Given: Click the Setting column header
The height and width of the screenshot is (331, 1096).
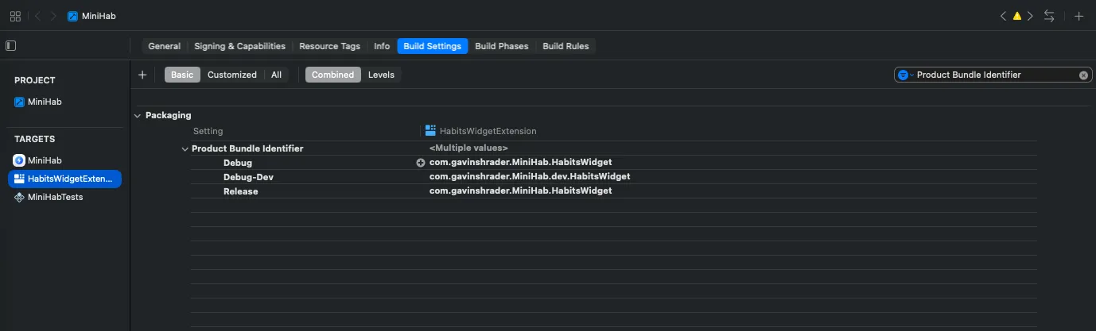Looking at the screenshot, I should pos(208,131).
